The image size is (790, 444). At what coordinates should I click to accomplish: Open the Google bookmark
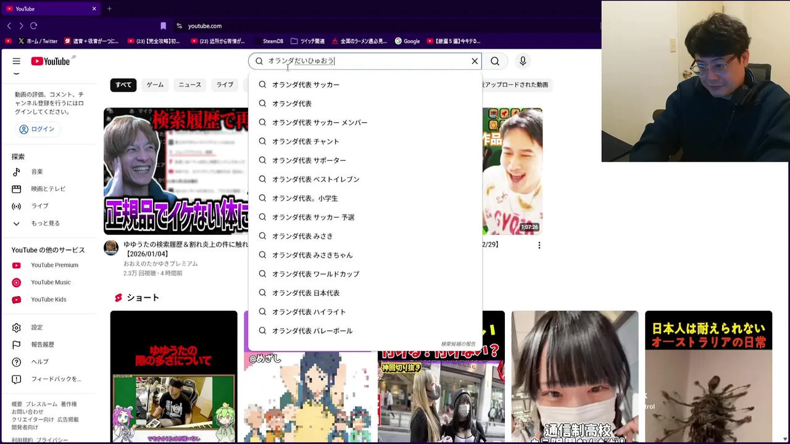click(407, 41)
